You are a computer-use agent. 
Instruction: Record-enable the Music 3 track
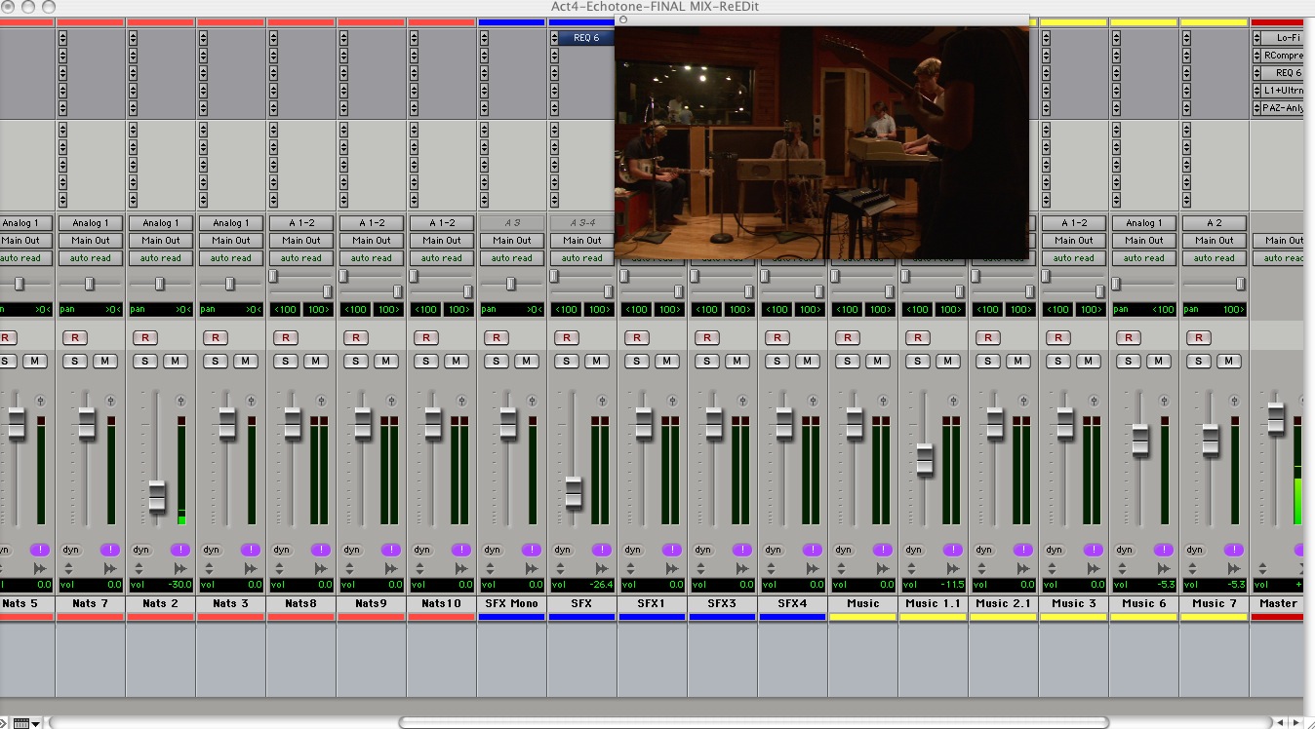coord(1057,338)
